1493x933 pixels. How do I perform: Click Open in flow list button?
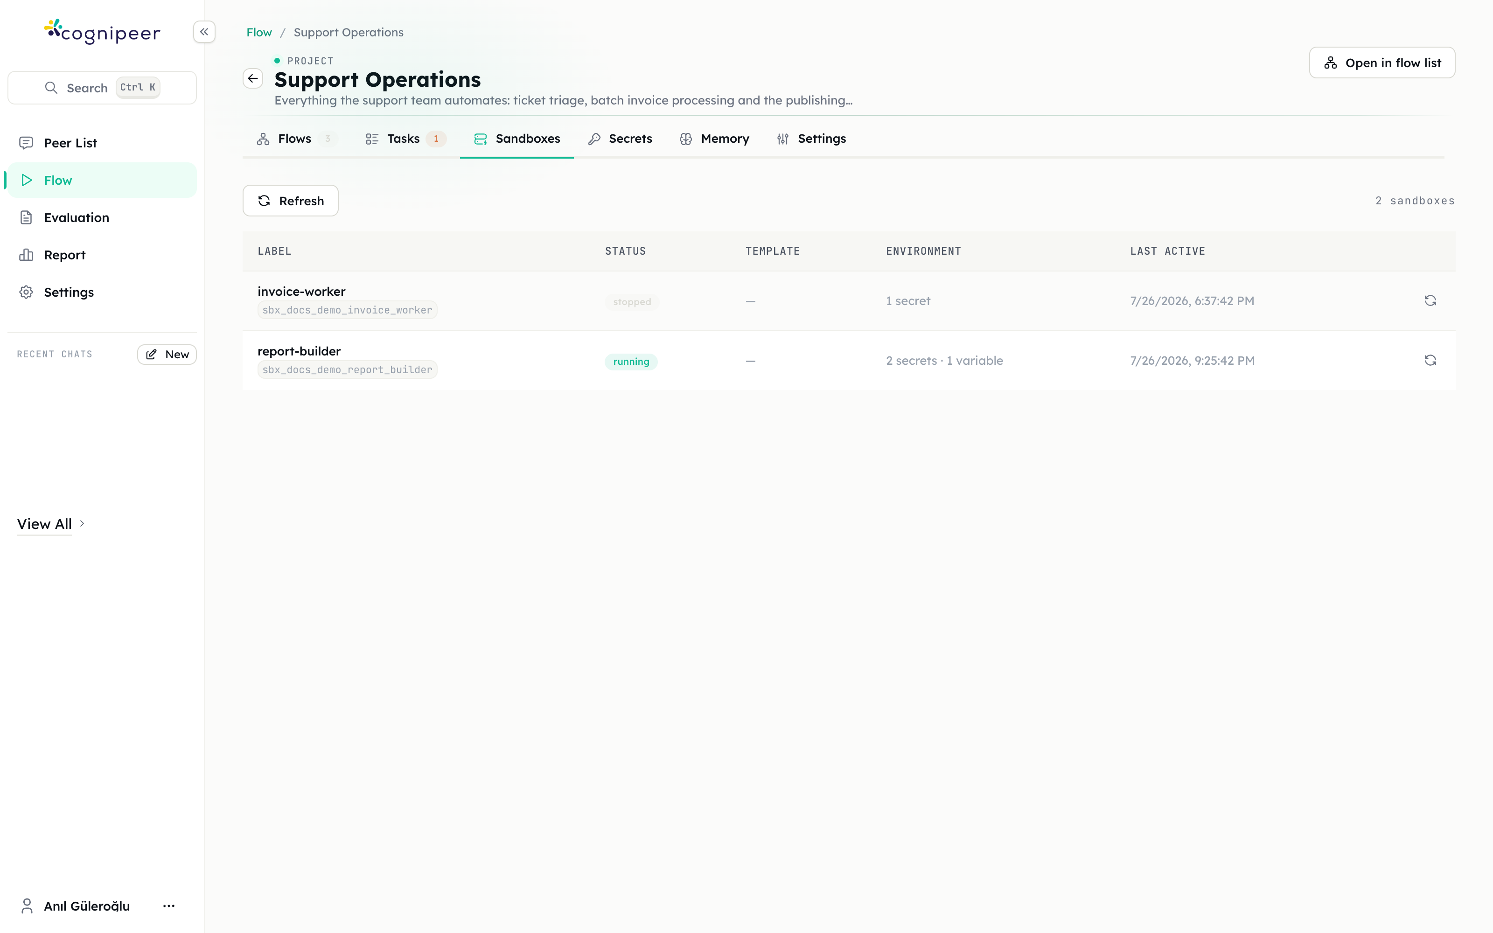1382,63
